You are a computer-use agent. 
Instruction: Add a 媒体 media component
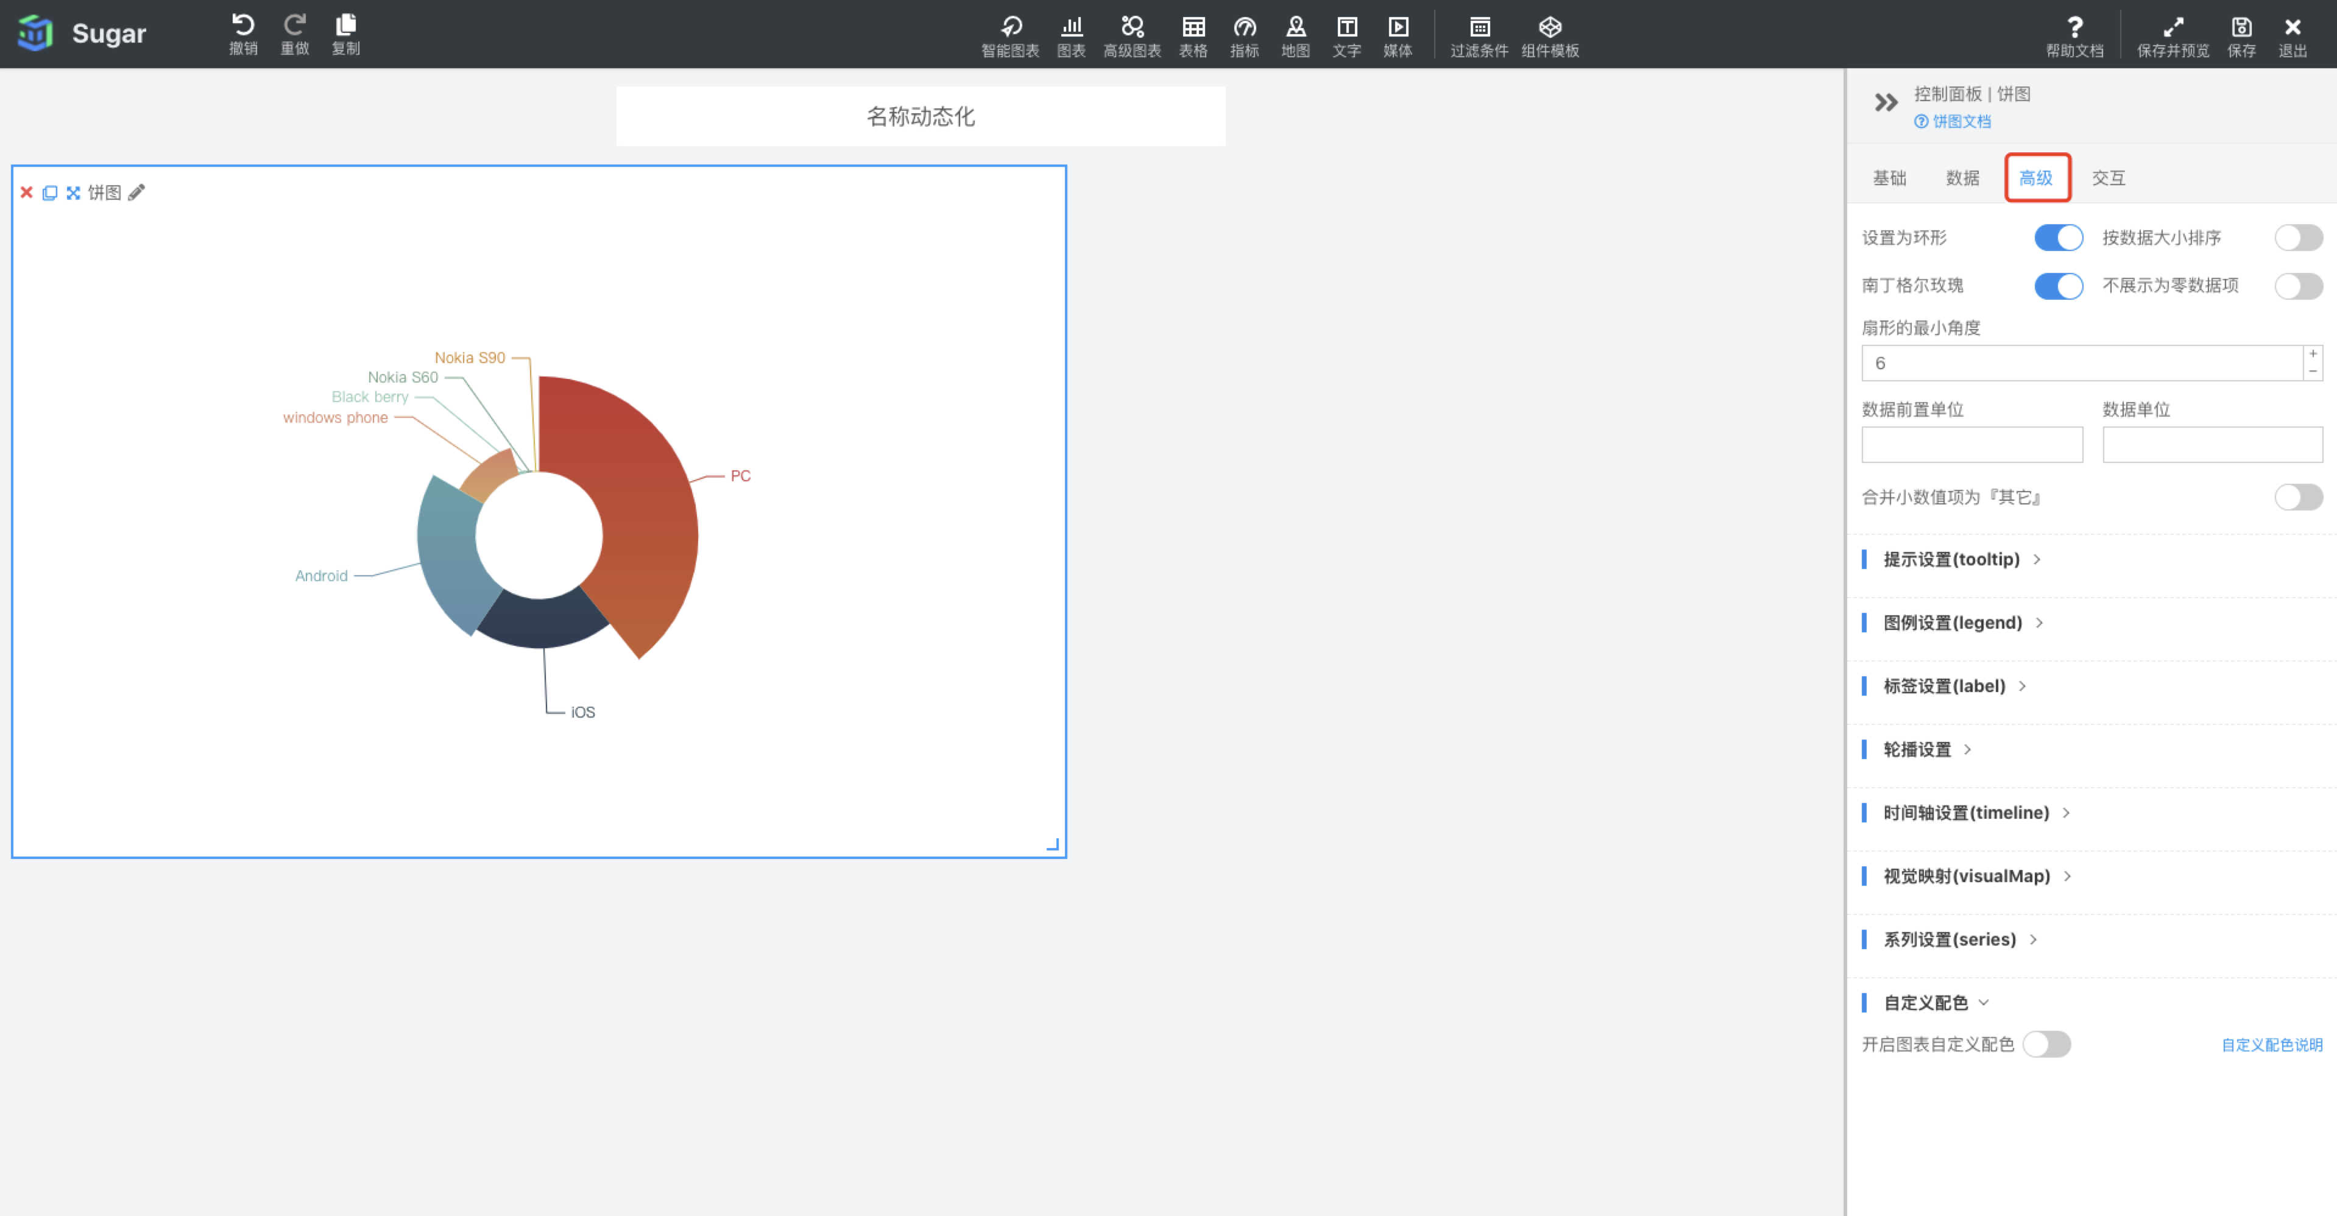pyautogui.click(x=1398, y=37)
